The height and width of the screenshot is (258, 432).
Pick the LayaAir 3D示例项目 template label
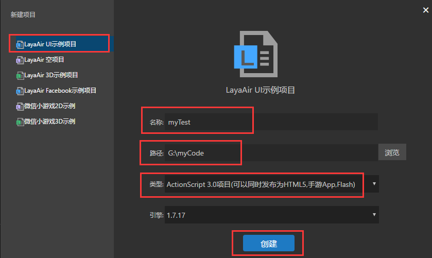51,75
